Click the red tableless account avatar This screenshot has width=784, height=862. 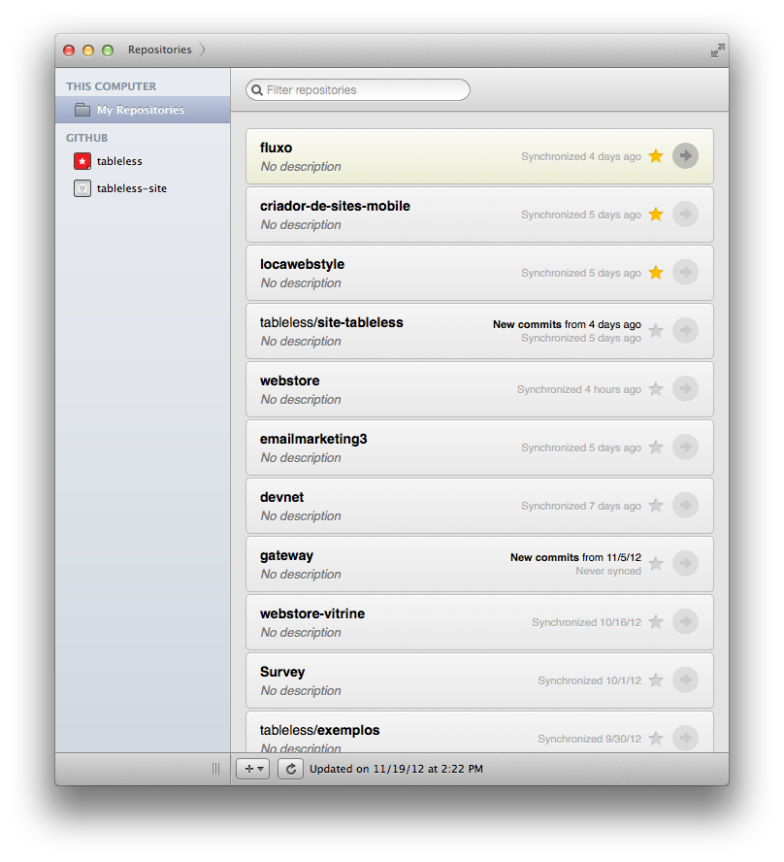click(x=82, y=161)
